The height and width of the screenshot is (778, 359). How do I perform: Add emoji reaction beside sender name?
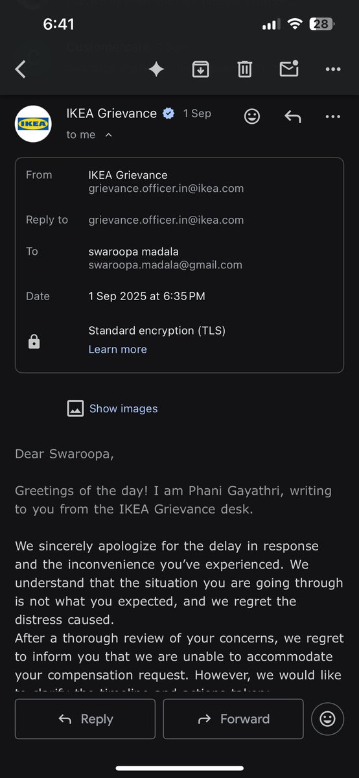[x=251, y=117]
